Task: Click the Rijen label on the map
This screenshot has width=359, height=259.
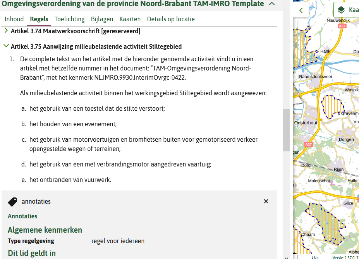Action: (x=338, y=169)
